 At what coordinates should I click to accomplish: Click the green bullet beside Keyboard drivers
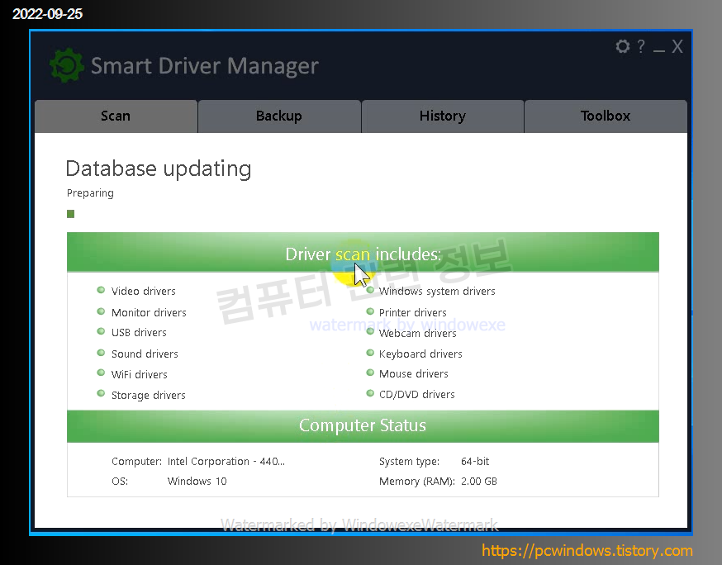coord(370,353)
